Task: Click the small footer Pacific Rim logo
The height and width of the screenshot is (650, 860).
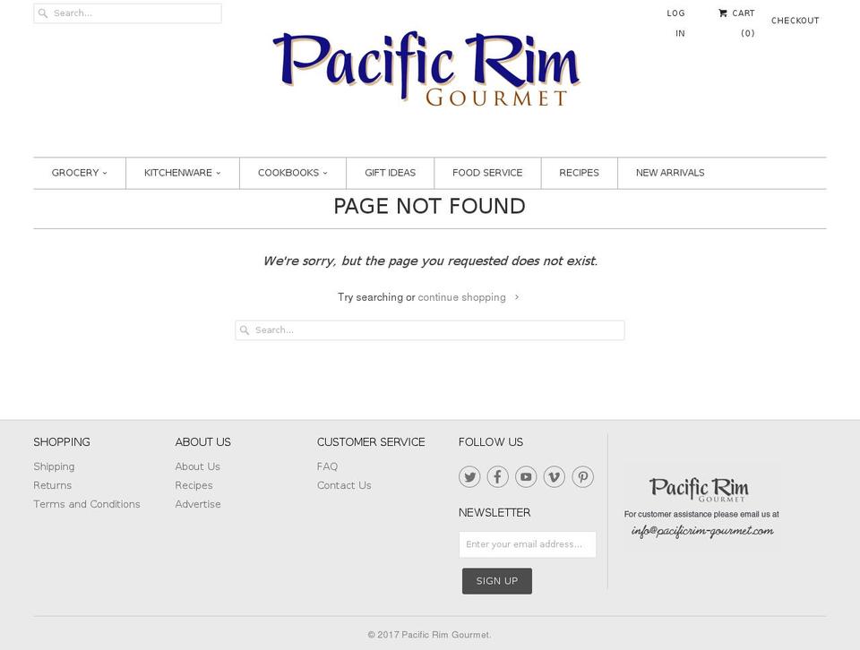Action: click(699, 489)
